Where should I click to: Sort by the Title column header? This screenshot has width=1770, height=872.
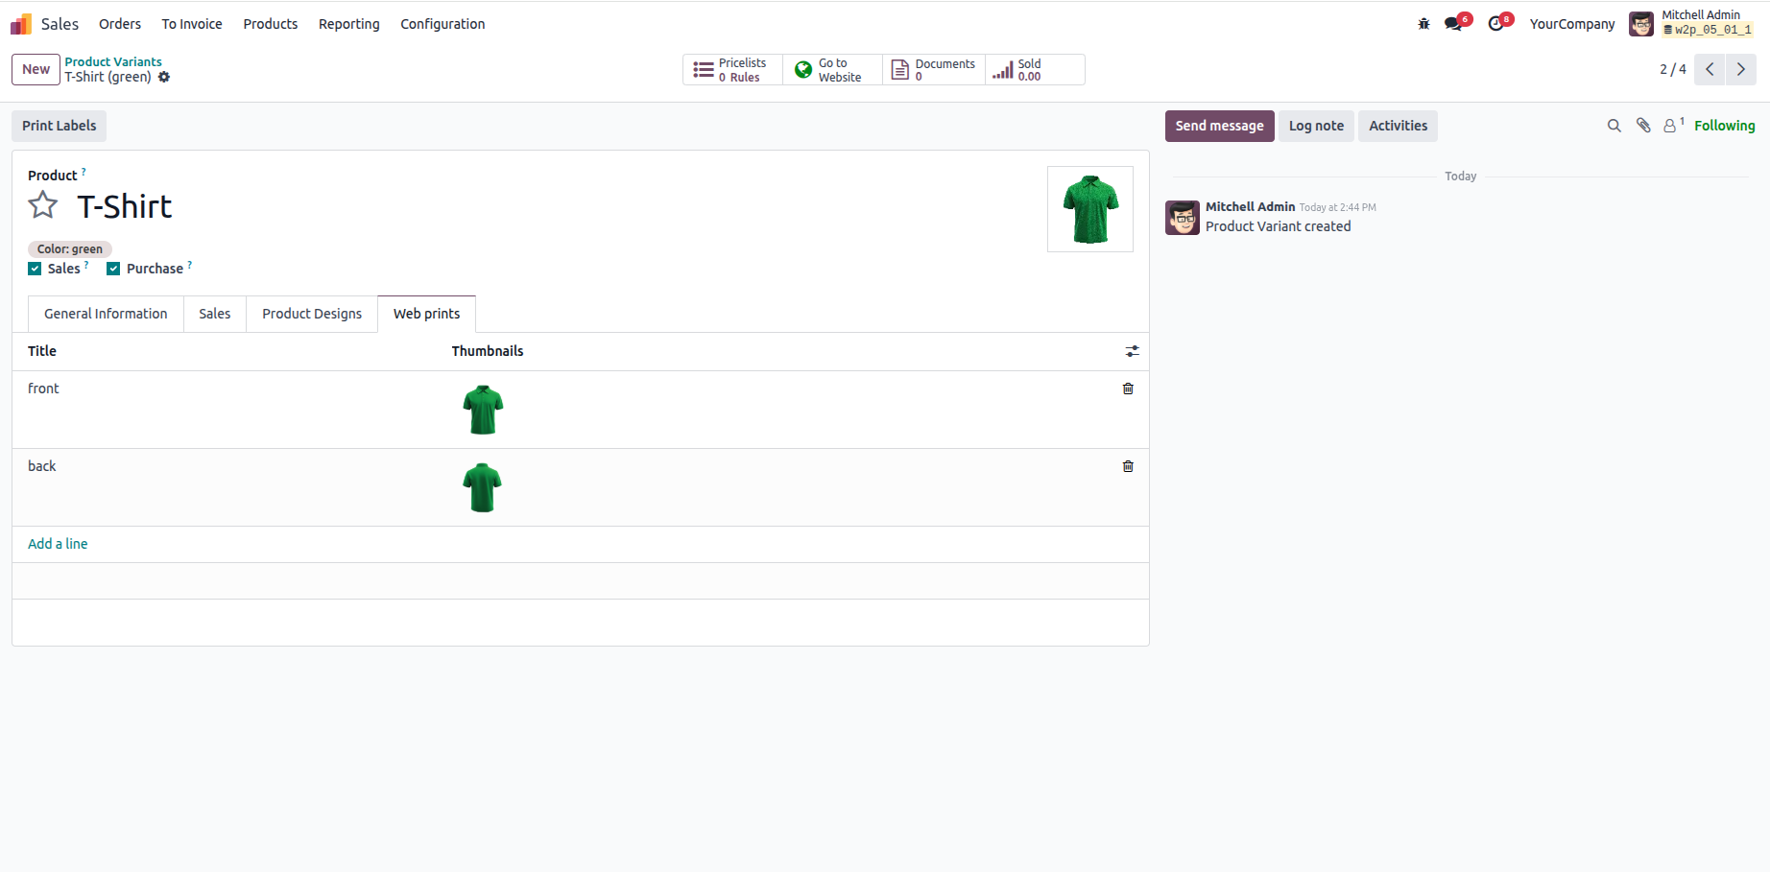click(42, 351)
